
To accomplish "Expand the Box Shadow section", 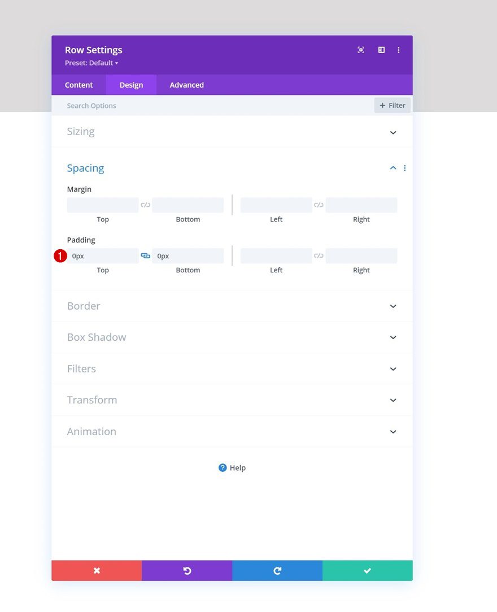I will 393,337.
